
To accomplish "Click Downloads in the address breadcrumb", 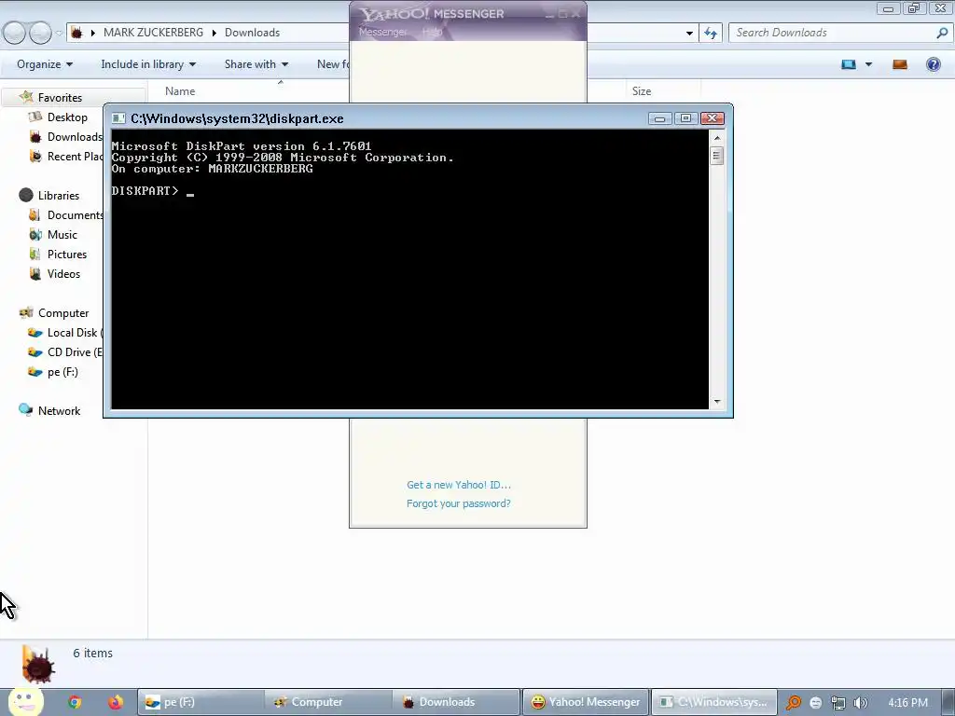I will (x=252, y=33).
